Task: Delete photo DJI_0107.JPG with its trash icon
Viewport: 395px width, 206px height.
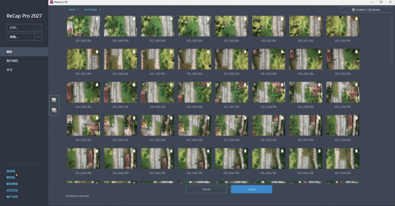Action: coord(97,18)
